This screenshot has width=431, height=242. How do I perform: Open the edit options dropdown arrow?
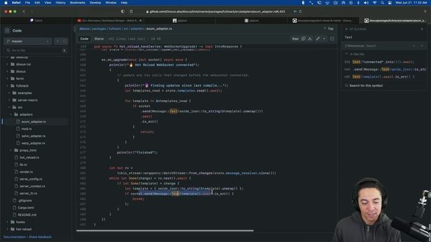click(x=325, y=39)
